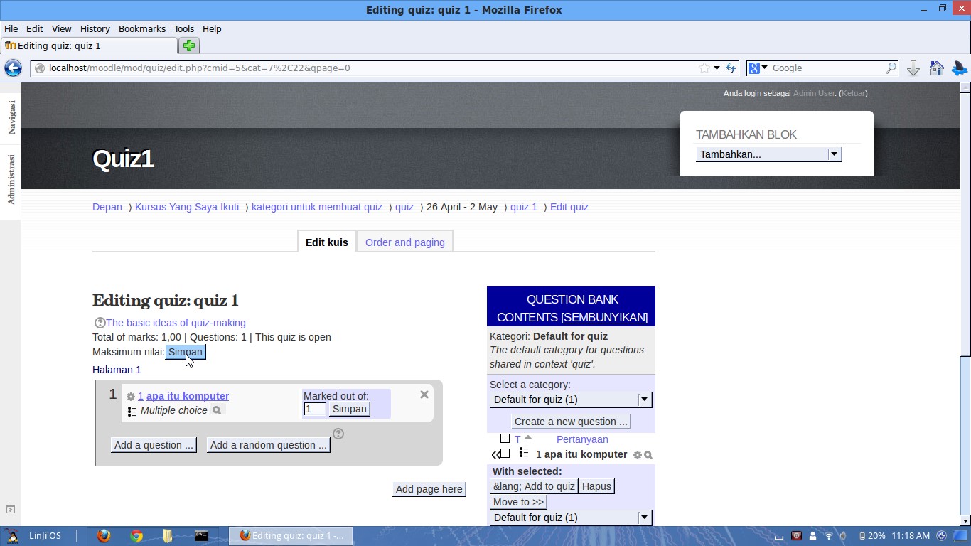Open the Help menu

(x=212, y=29)
